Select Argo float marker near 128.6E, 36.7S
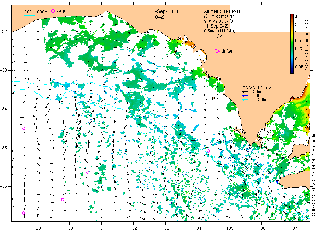318x233 pixels. pyautogui.click(x=24, y=213)
